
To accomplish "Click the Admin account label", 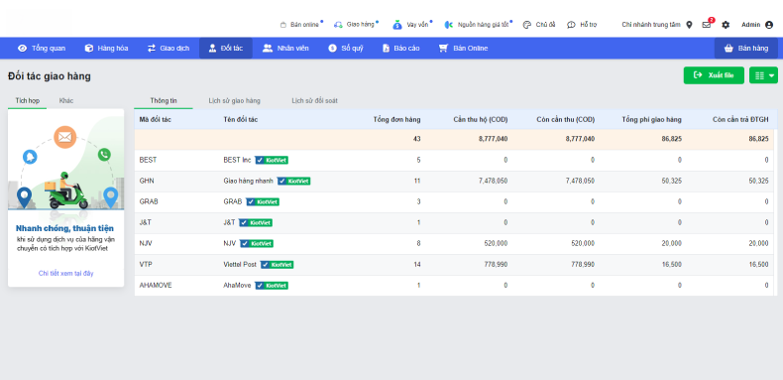I will [750, 25].
